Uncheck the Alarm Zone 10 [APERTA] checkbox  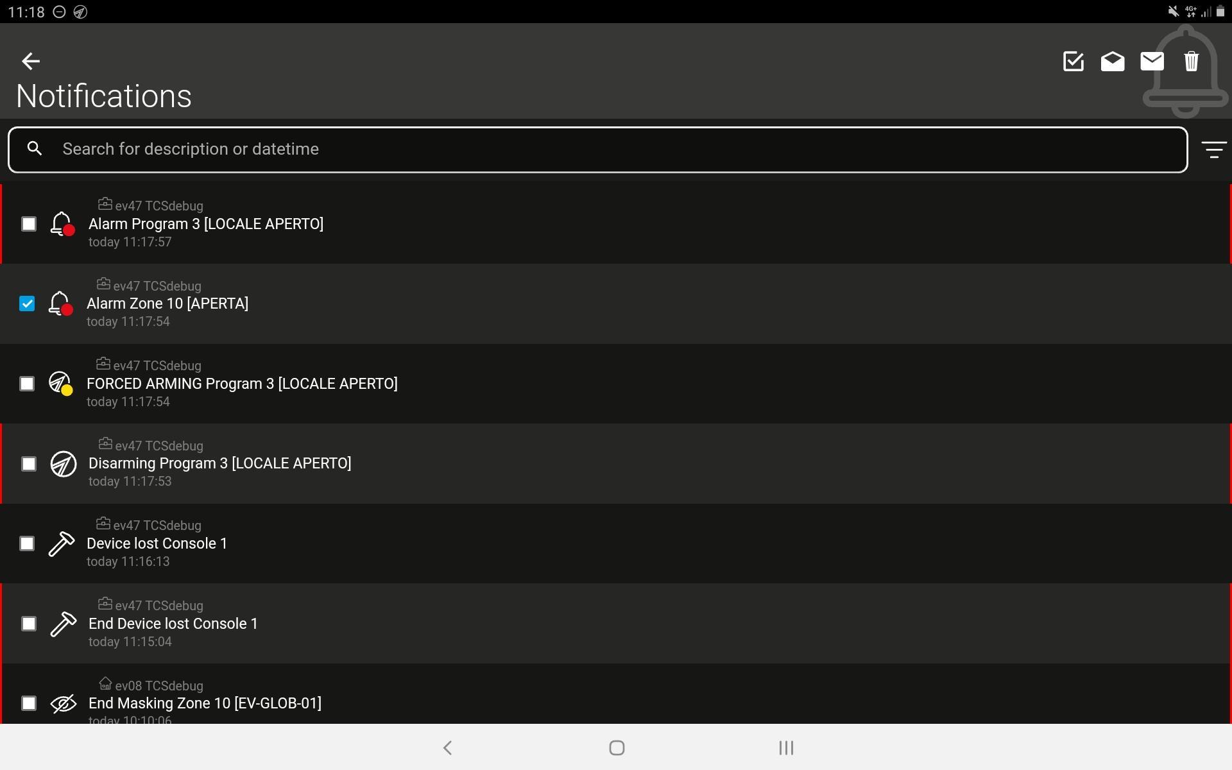coord(27,304)
